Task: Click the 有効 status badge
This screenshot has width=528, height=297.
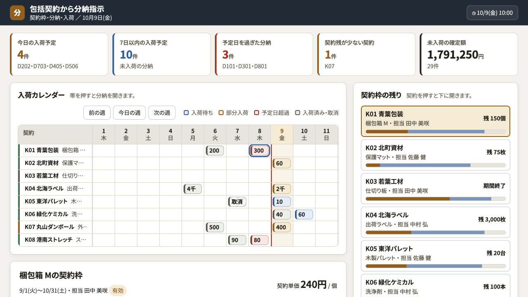Action: [118, 290]
